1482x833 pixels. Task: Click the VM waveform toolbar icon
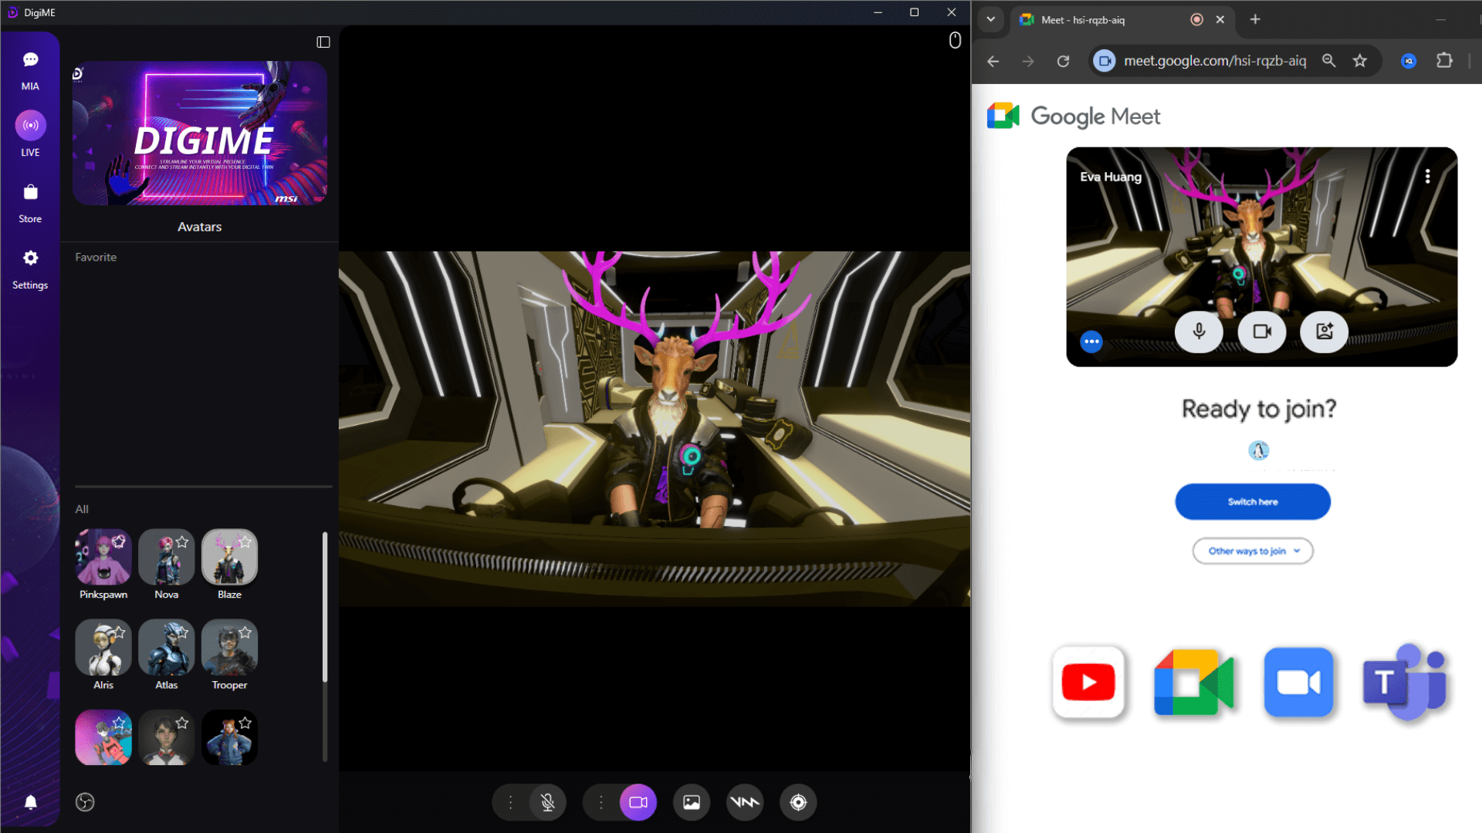(745, 802)
